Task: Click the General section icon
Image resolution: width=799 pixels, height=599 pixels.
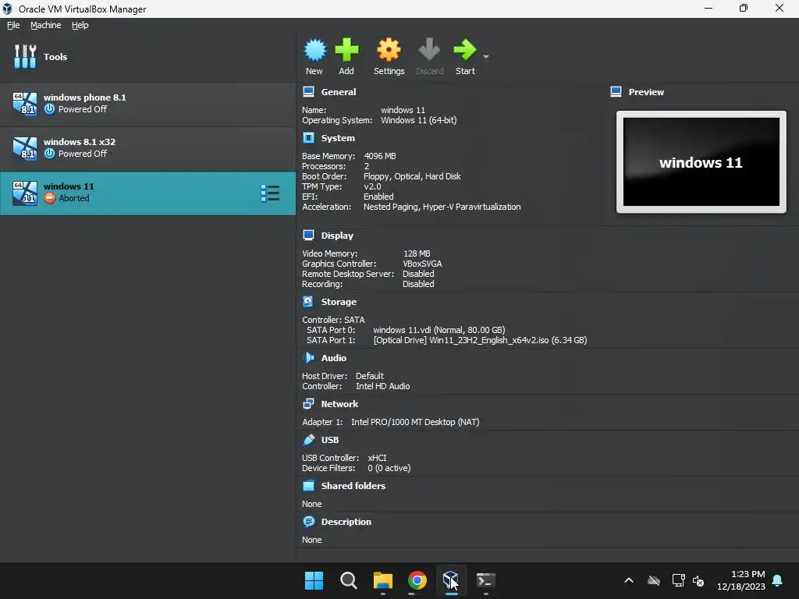Action: (308, 92)
